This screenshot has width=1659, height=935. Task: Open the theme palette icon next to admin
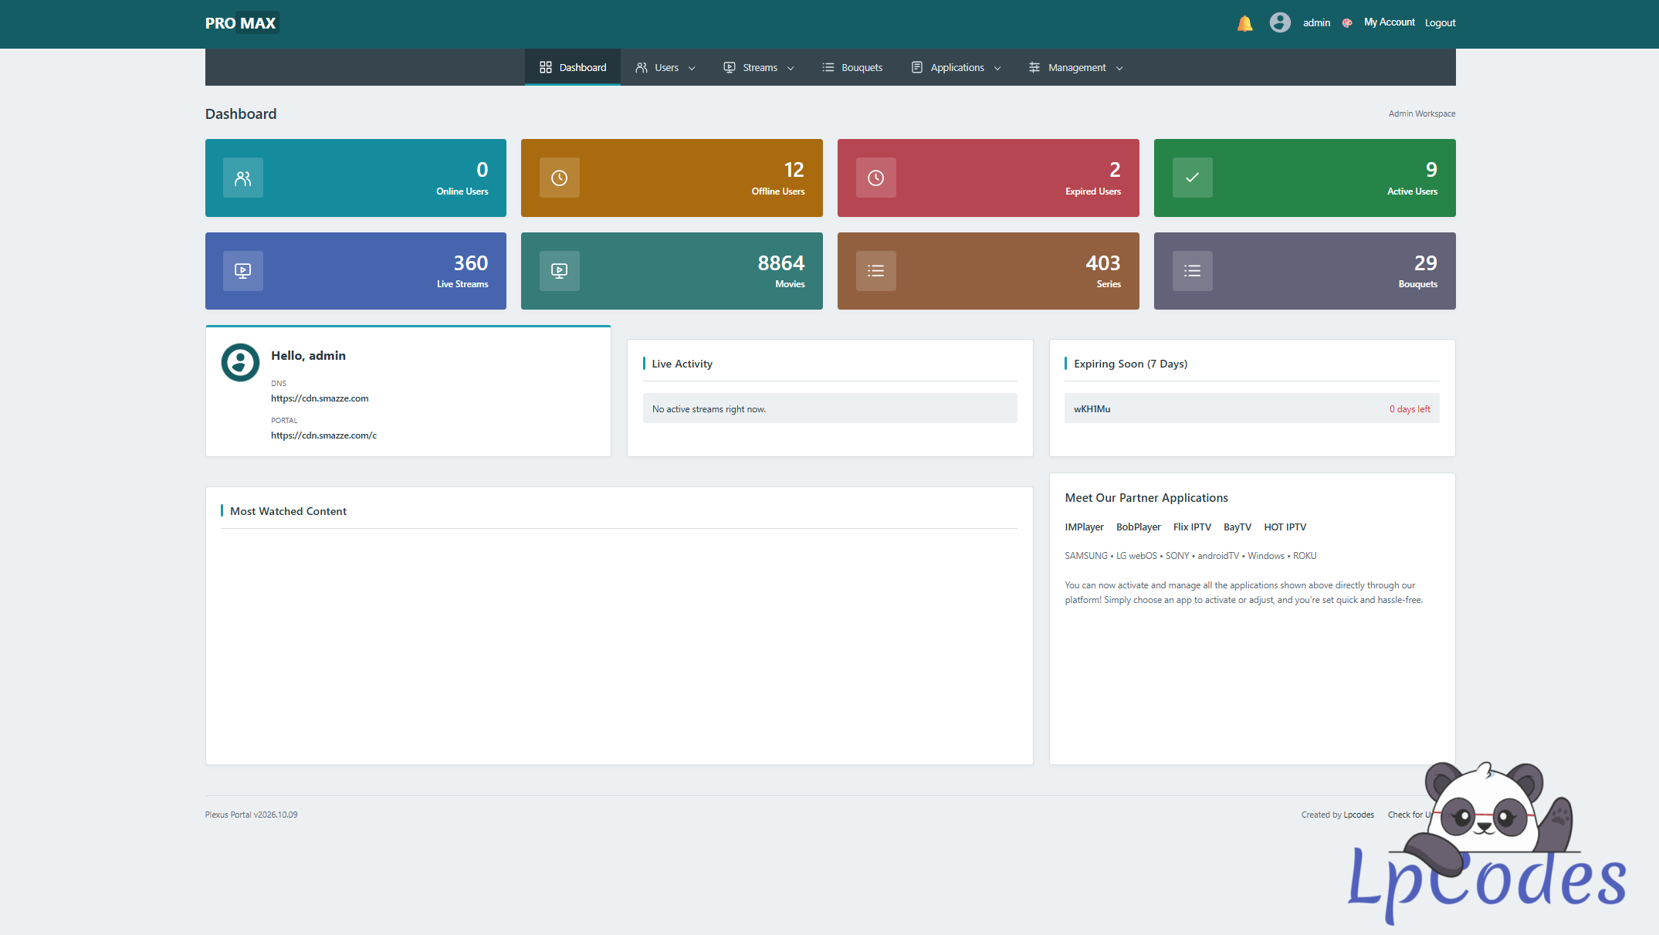(1347, 23)
